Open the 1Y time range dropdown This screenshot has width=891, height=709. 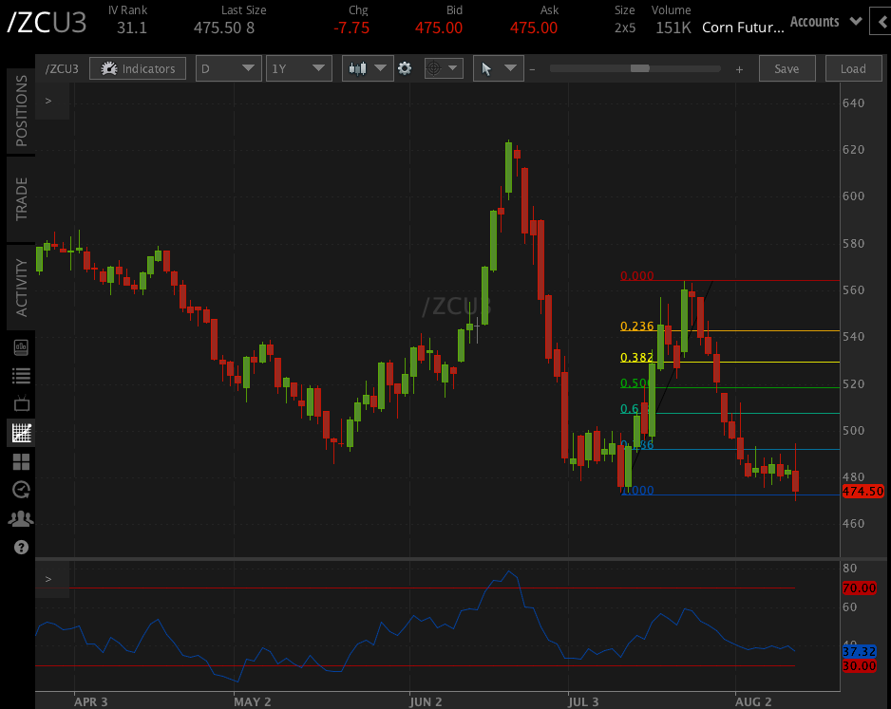pos(299,68)
